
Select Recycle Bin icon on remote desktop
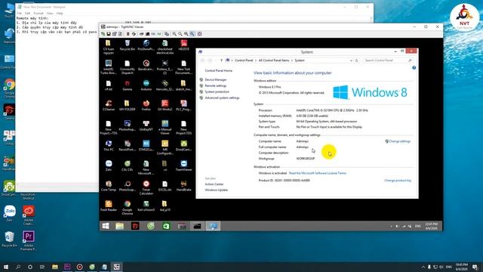click(x=128, y=45)
